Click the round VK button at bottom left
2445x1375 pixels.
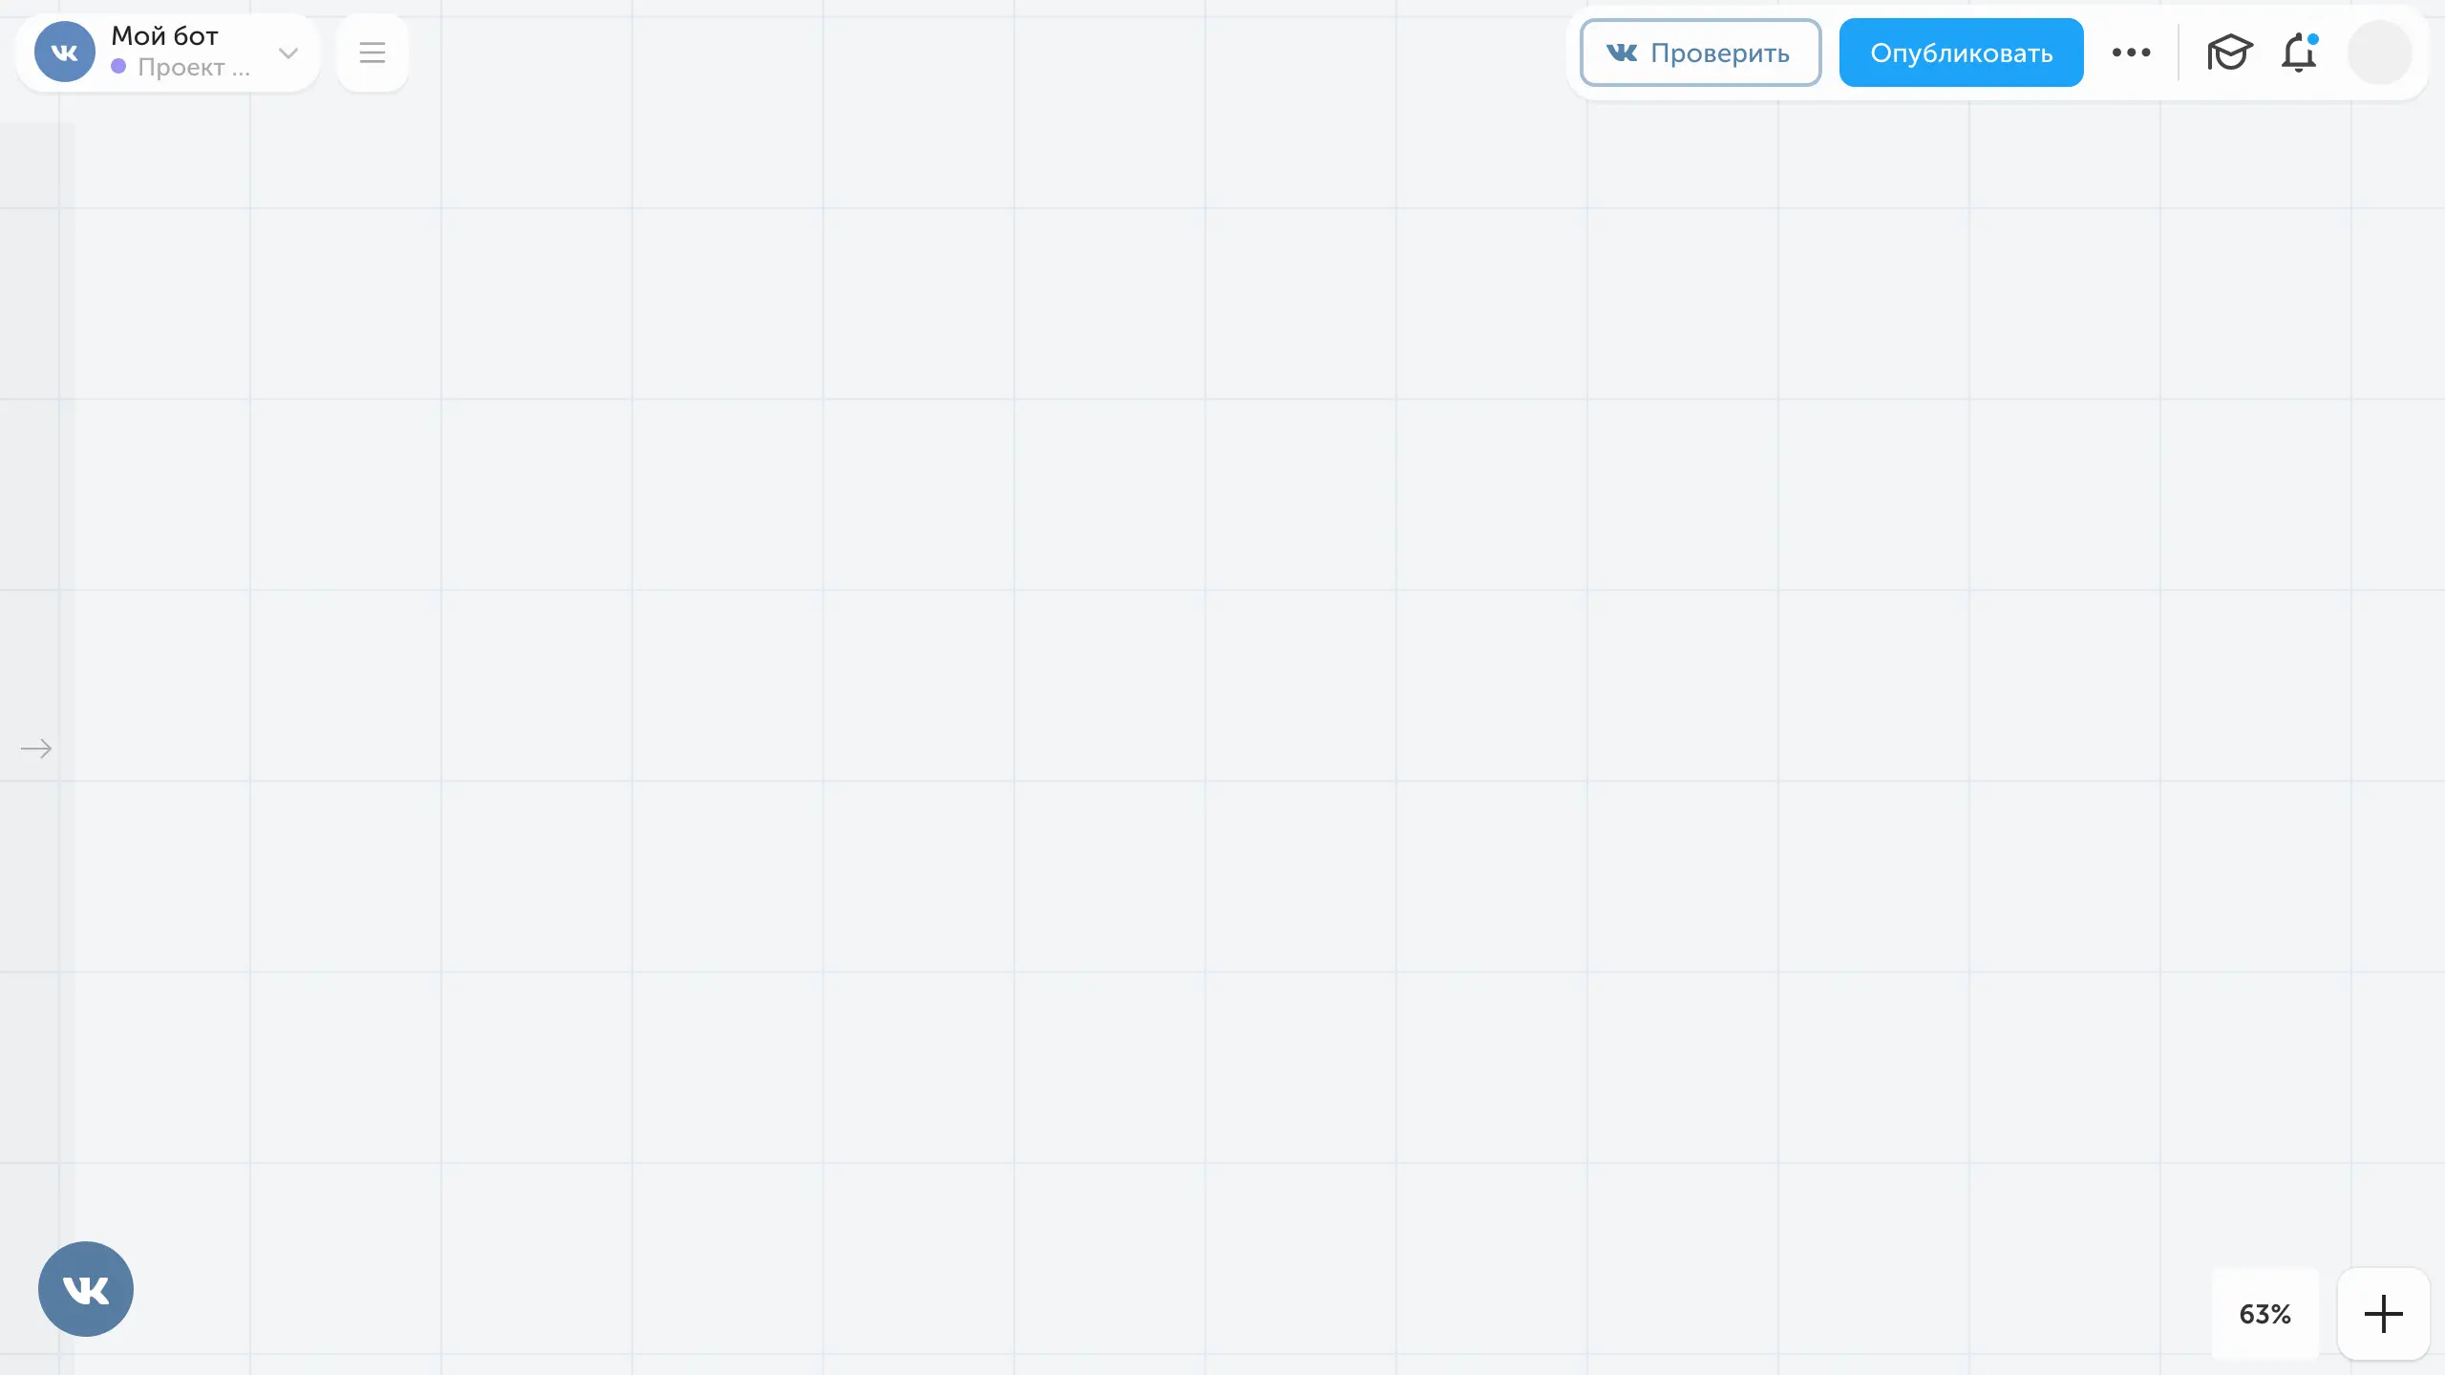point(86,1289)
